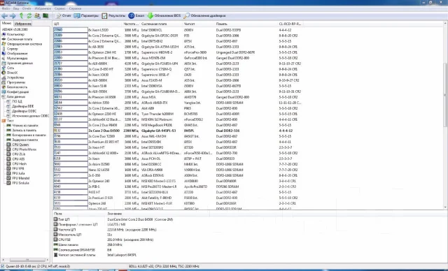448x271 pixels.
Task: Open the Избранное menu in menu bar
Action: pos(43,8)
